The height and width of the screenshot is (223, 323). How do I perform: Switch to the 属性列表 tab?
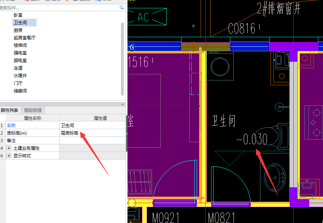pos(9,110)
